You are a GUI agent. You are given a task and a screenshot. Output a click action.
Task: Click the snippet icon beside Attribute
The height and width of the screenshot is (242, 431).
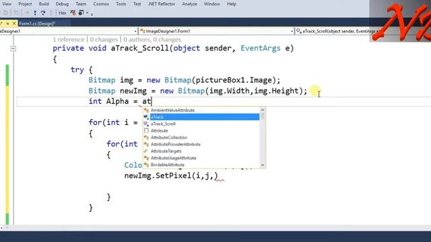146,131
